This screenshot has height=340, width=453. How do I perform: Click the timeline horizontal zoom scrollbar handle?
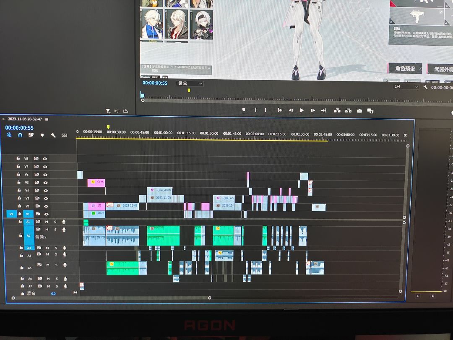210,298
